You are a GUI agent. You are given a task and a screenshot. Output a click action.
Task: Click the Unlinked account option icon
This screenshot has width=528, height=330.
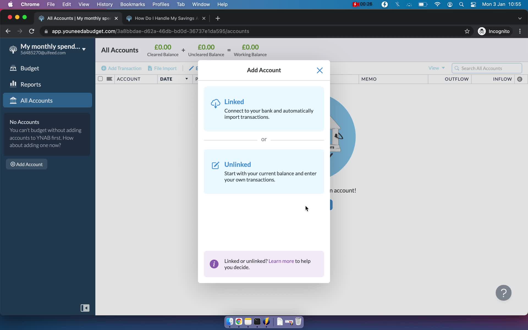[x=215, y=165]
